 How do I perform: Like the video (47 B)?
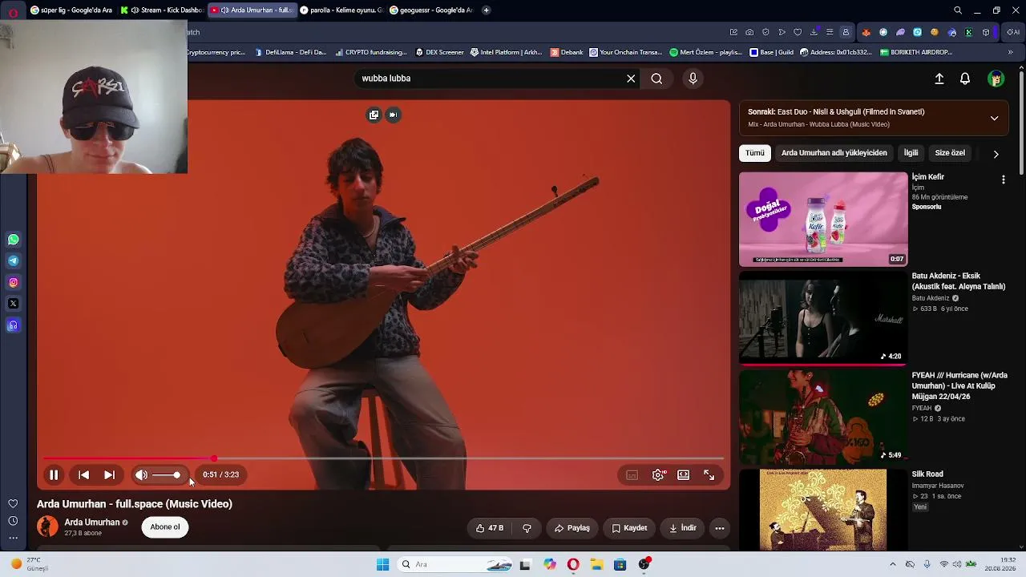490,528
